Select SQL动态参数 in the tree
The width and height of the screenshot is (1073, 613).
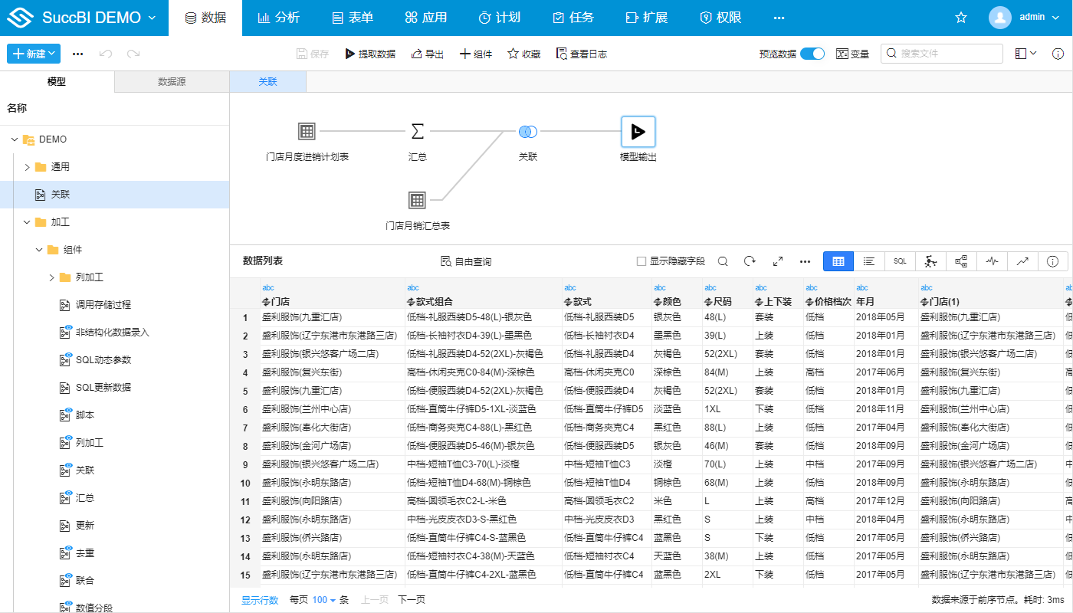click(x=103, y=360)
